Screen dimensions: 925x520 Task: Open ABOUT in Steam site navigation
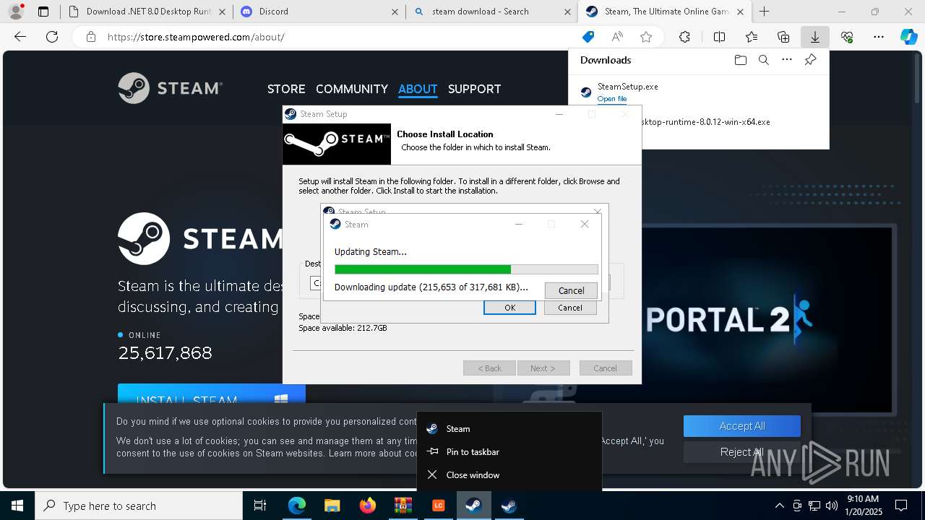coord(418,89)
